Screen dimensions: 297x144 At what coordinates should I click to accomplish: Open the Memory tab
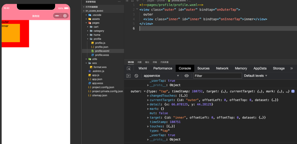[x=241, y=68]
